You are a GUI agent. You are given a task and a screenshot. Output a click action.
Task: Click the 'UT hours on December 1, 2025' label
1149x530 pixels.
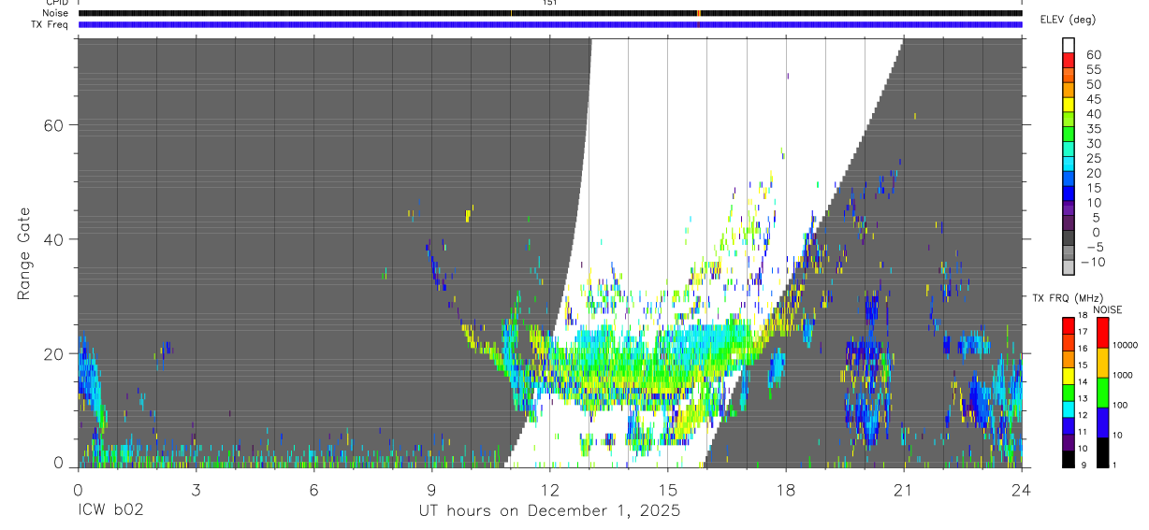tap(549, 512)
